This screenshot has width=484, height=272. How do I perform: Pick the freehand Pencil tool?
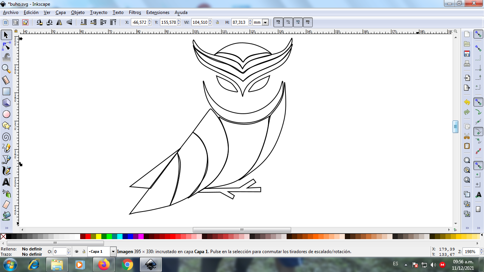(6, 148)
